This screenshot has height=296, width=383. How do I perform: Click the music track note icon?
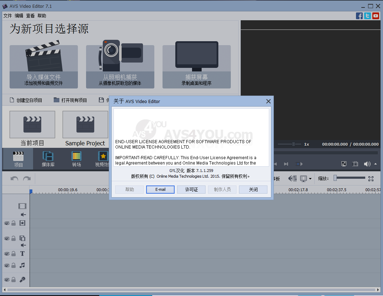(22, 265)
